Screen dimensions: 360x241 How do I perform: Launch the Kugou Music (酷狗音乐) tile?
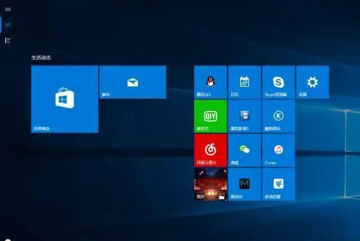278,116
